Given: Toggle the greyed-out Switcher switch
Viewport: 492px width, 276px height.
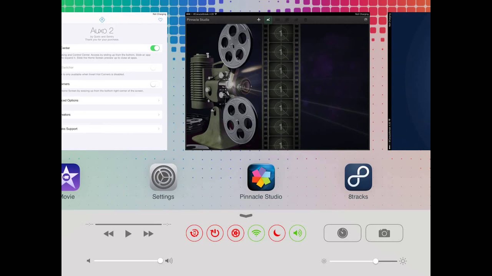Looking at the screenshot, I should point(155,67).
